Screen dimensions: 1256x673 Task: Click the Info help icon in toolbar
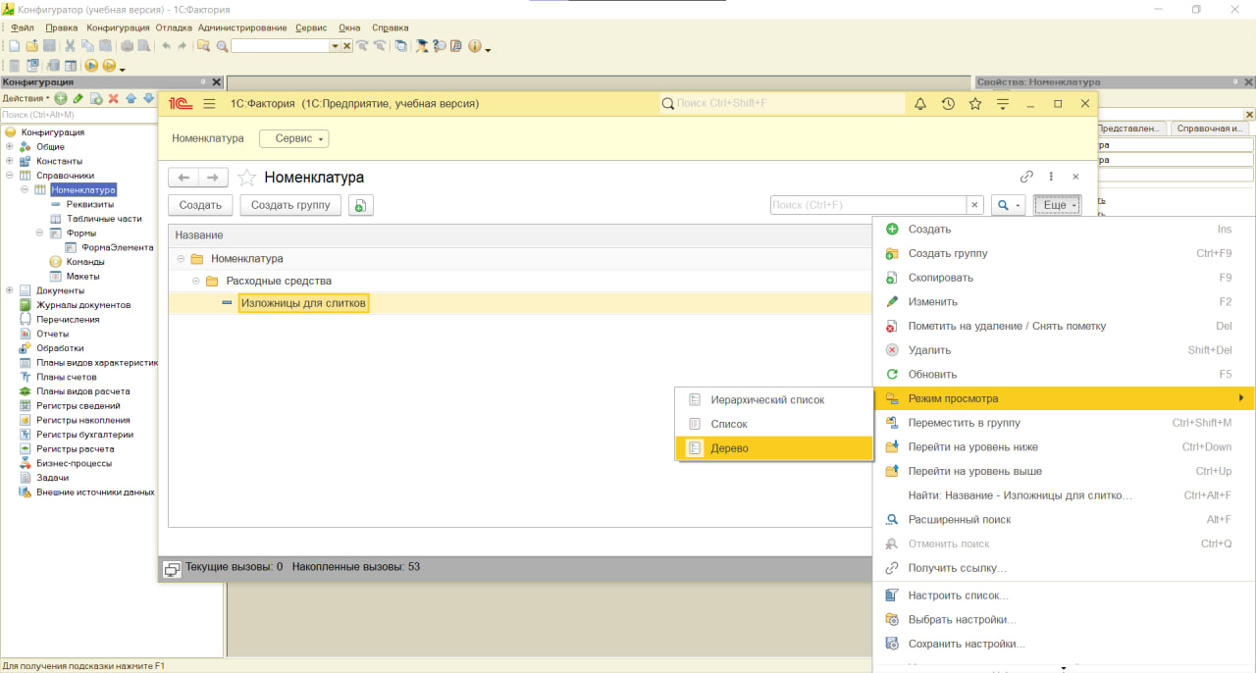tap(475, 46)
